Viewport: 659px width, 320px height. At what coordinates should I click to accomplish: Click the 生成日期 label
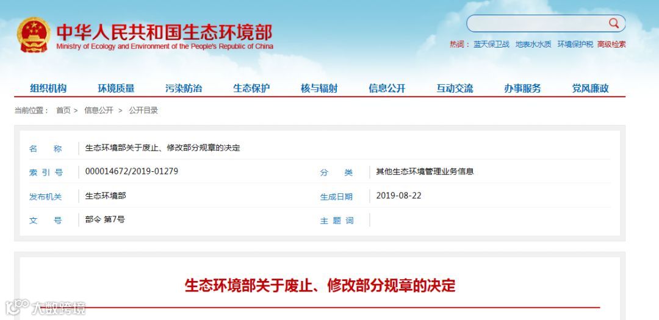(x=336, y=197)
